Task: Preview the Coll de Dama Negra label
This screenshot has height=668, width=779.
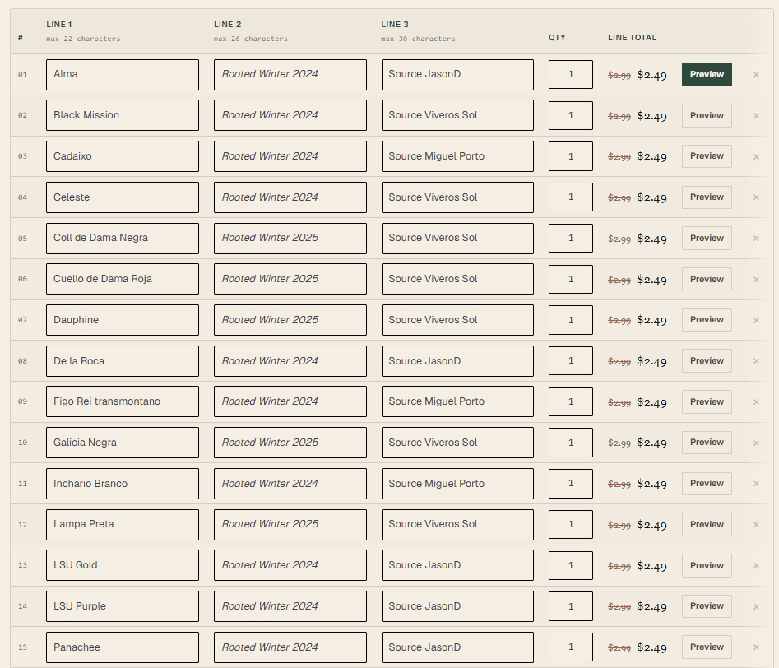Action: click(x=707, y=238)
